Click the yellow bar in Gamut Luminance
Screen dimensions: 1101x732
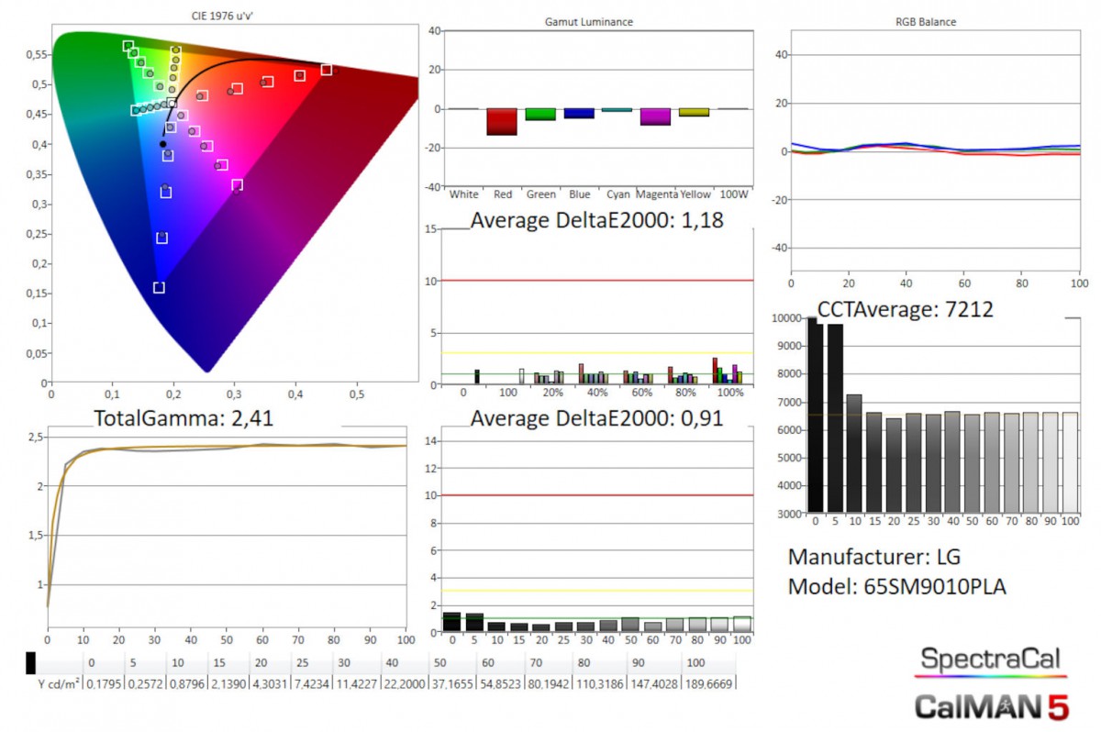click(694, 112)
